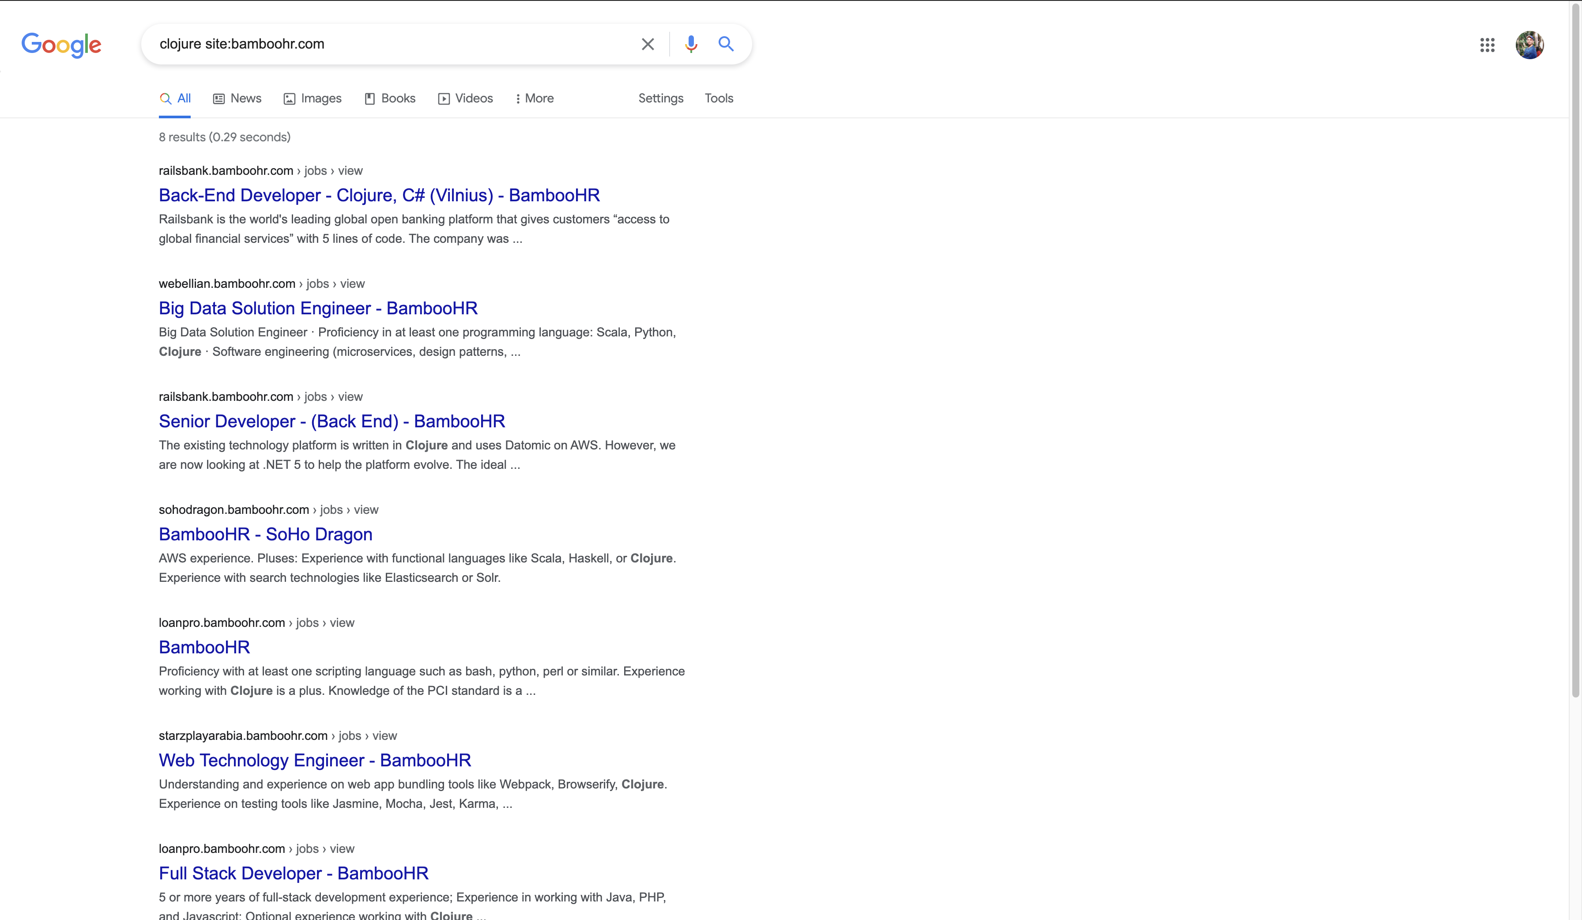Open the Back-End Developer Clojure C# Vilnius listing

click(x=379, y=195)
